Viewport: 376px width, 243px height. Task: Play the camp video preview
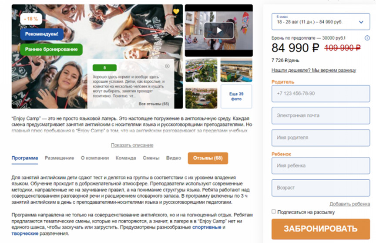pos(219,30)
